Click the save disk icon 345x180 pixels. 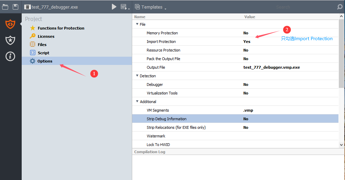pos(15,7)
